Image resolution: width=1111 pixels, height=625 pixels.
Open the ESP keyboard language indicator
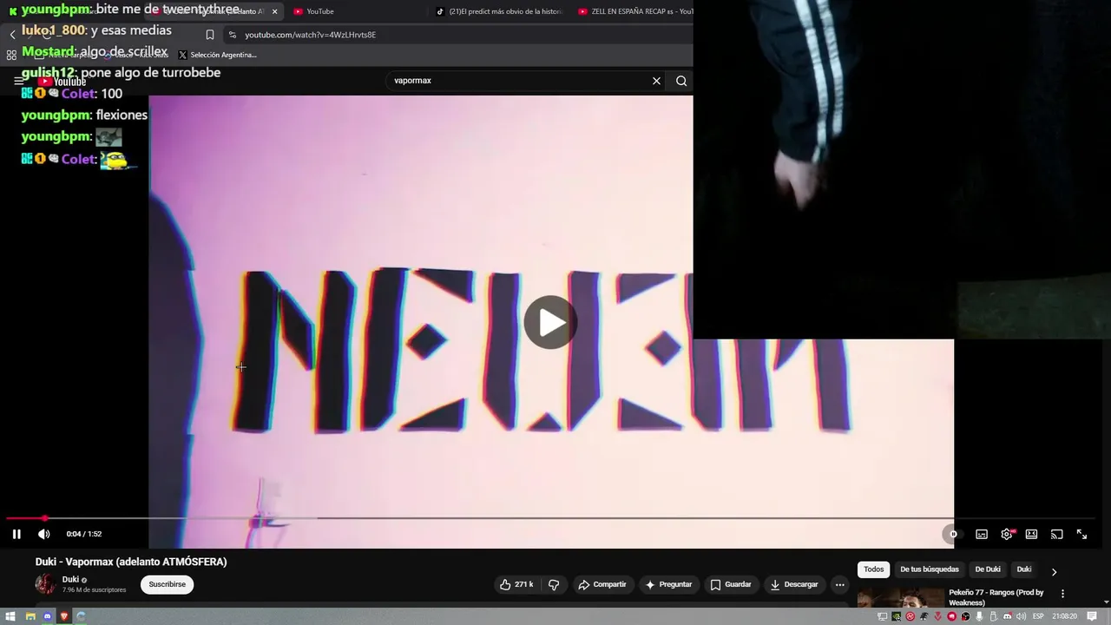(1038, 616)
